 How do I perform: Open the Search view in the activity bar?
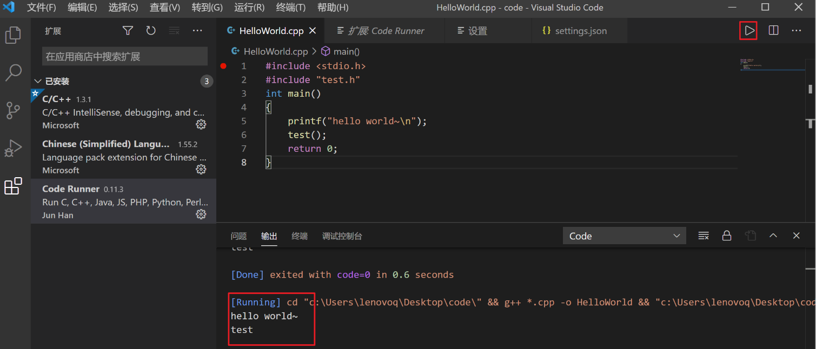pos(14,72)
